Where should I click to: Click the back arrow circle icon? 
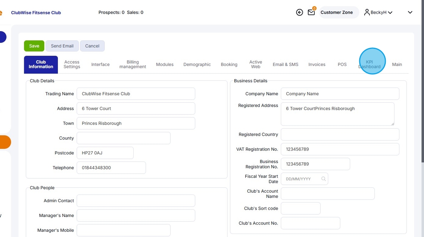[299, 13]
